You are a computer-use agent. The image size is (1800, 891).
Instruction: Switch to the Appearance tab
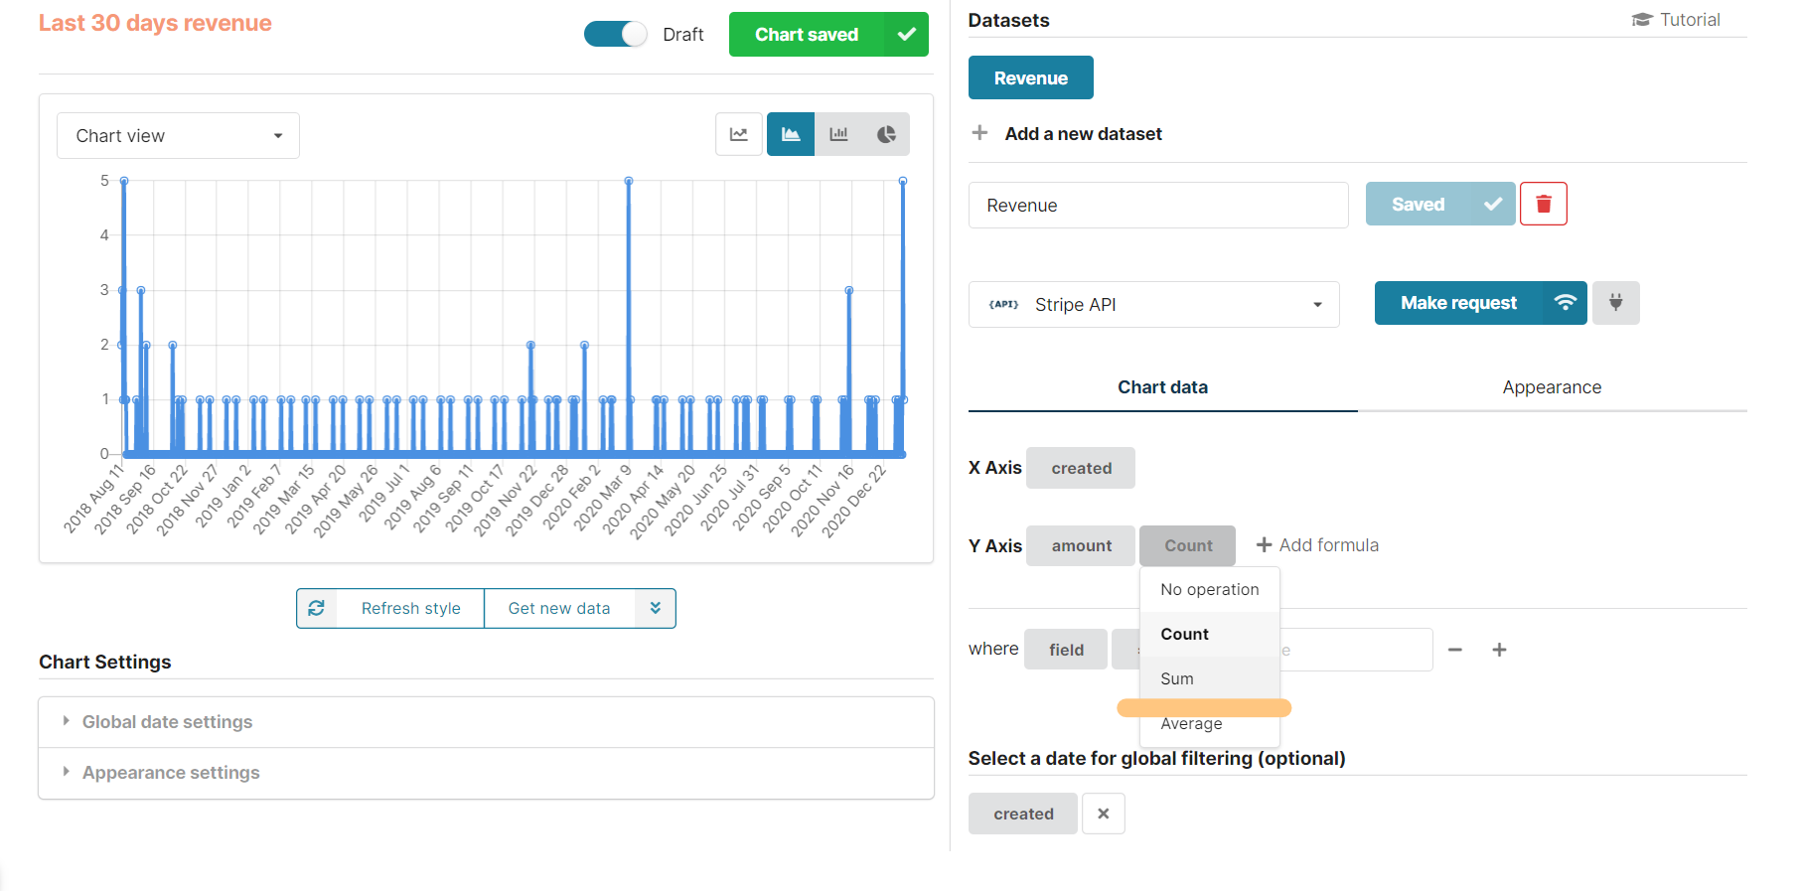click(x=1551, y=387)
